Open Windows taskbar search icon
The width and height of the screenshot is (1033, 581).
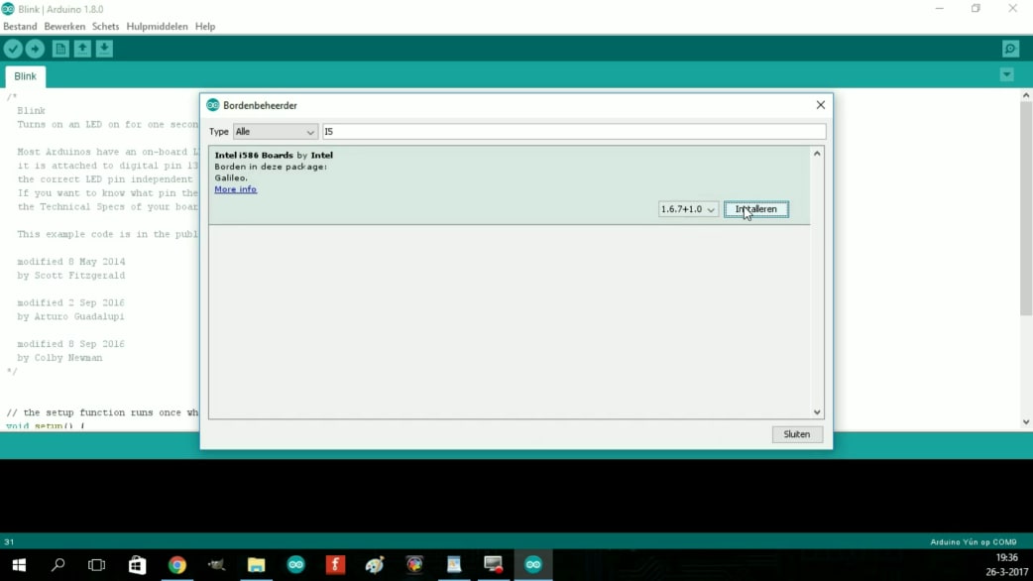click(57, 565)
